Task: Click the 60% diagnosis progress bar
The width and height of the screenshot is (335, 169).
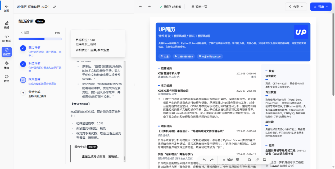Action: (40, 39)
